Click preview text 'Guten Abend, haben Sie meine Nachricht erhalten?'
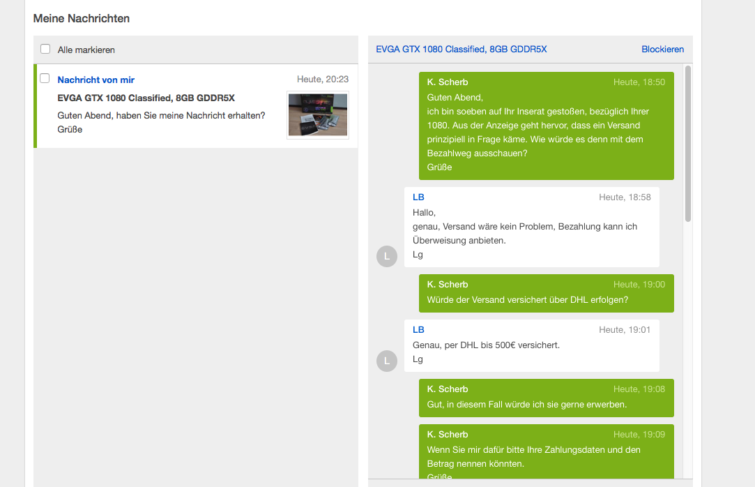The height and width of the screenshot is (487, 755). [161, 116]
